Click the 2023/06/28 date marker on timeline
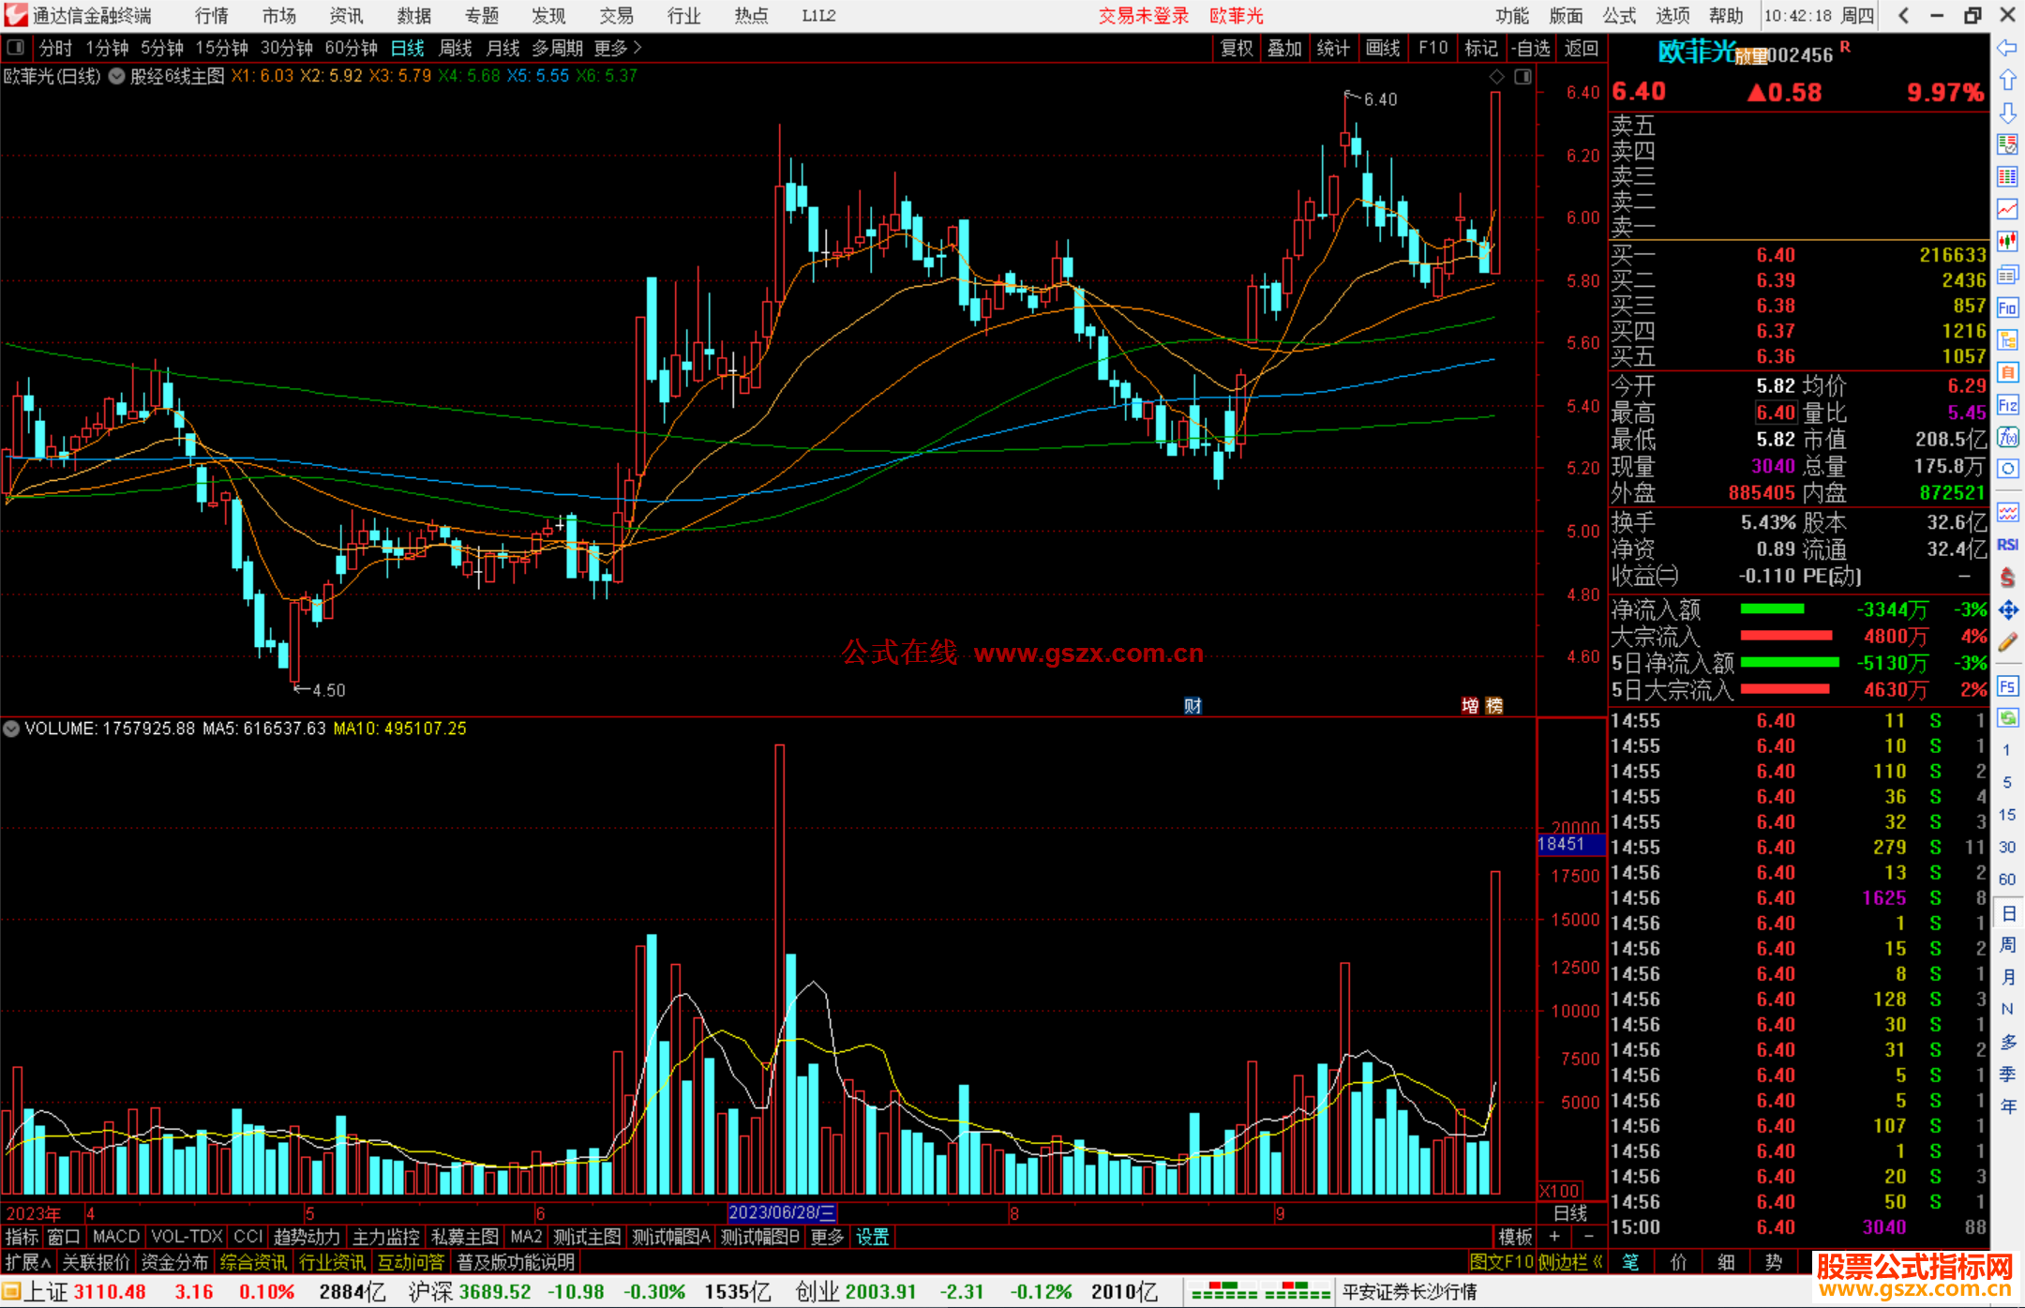This screenshot has height=1308, width=2025. [x=782, y=1213]
